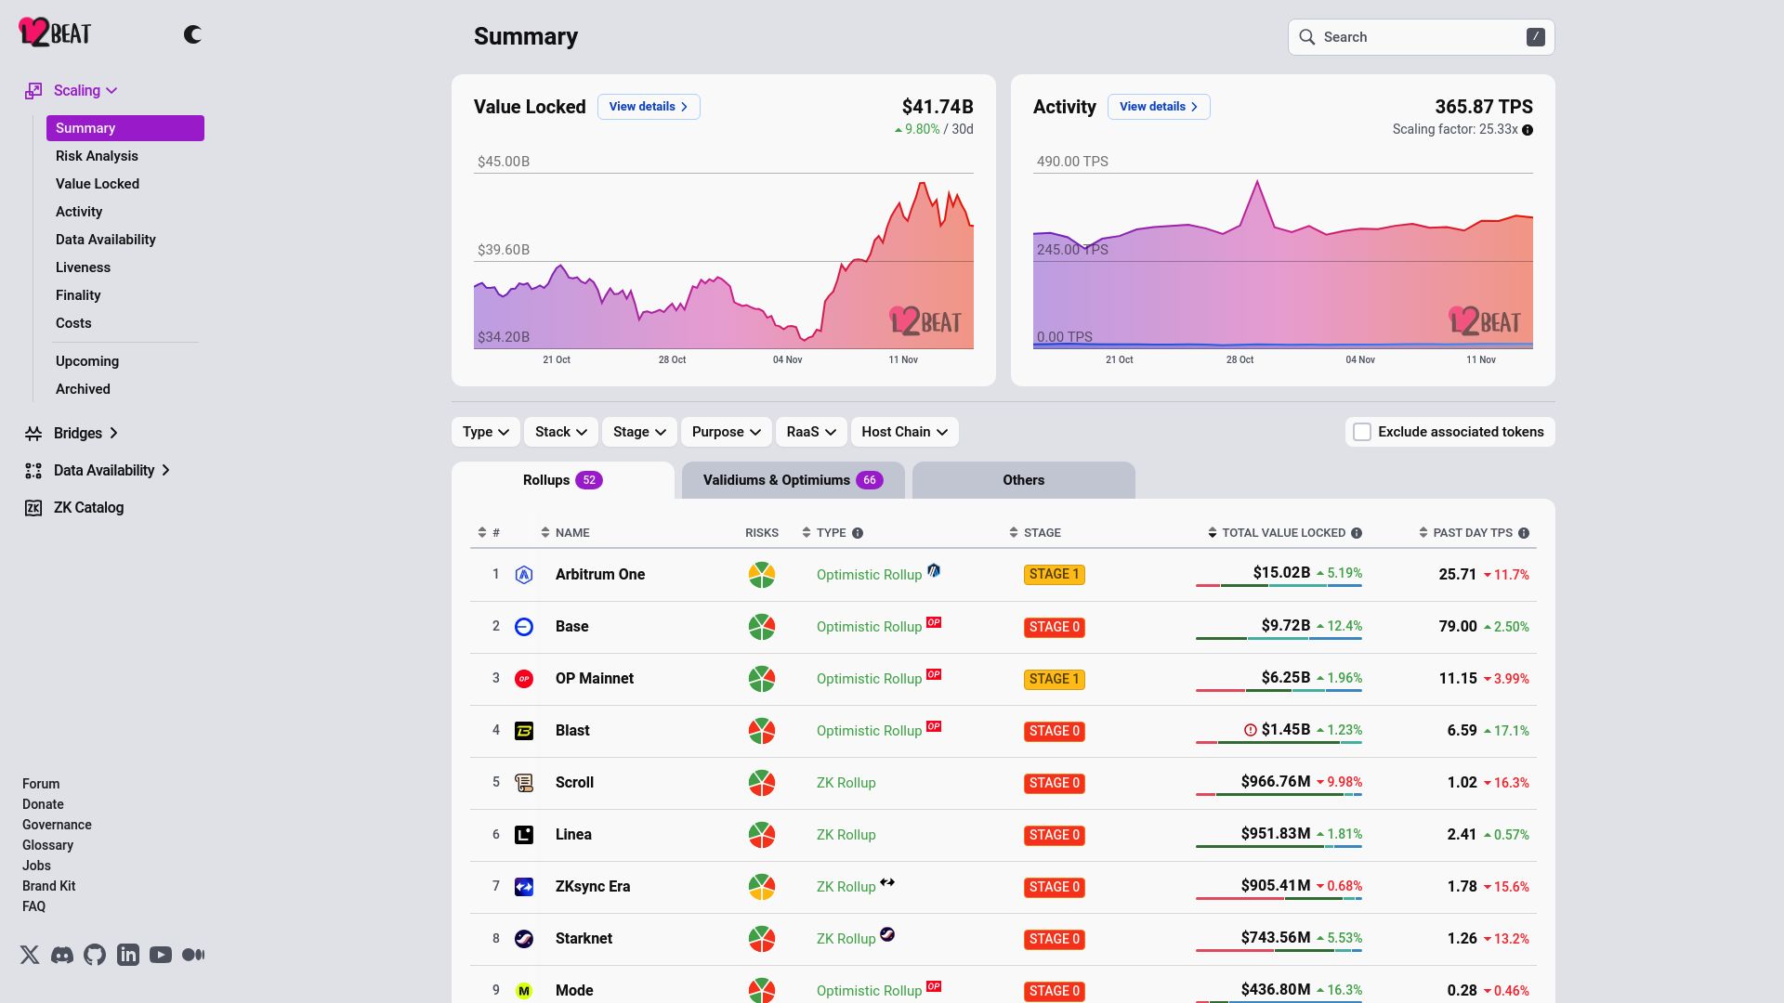
Task: Click ZKsync Era risk rosette
Action: [x=762, y=887]
